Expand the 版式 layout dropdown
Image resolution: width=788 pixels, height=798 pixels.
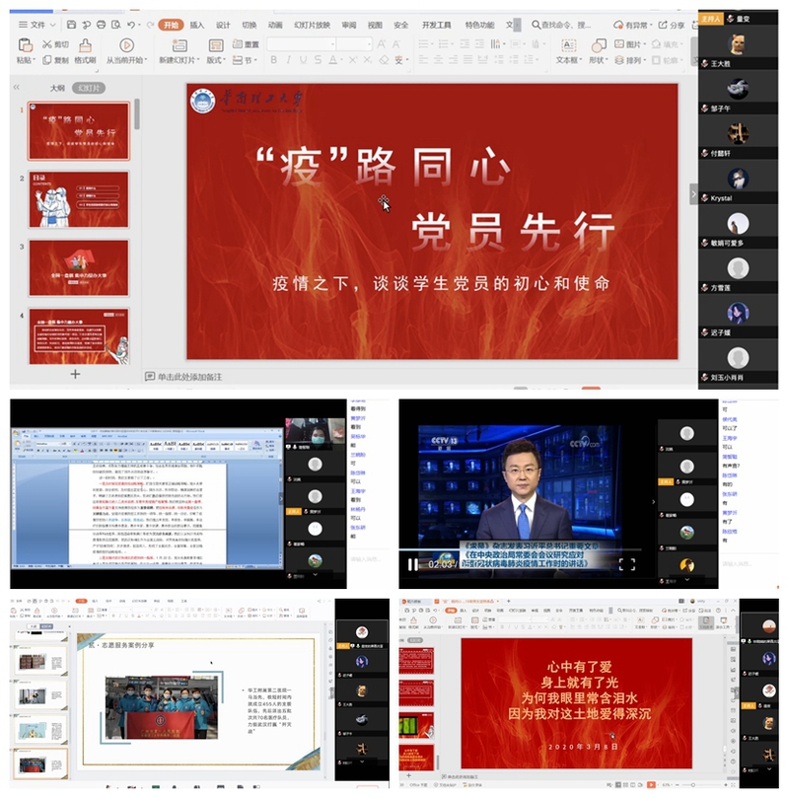[215, 60]
